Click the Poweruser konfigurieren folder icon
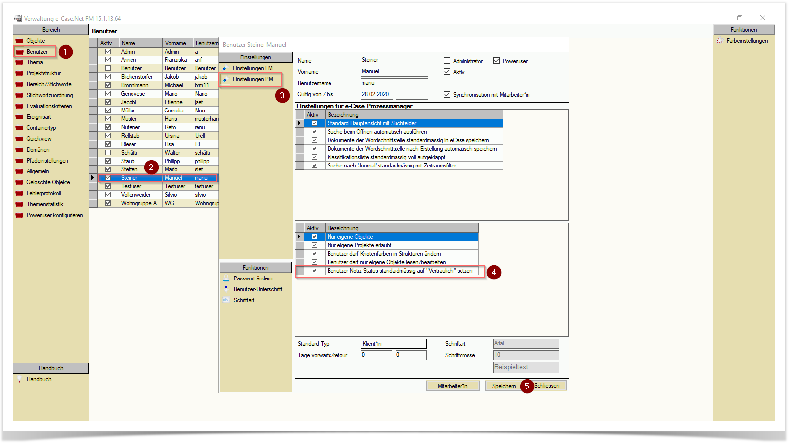Viewport: 792px width, 445px height. (19, 215)
